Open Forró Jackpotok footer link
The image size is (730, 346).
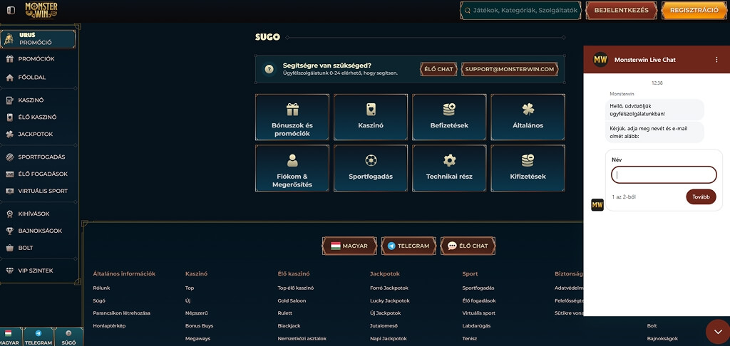[x=389, y=288]
